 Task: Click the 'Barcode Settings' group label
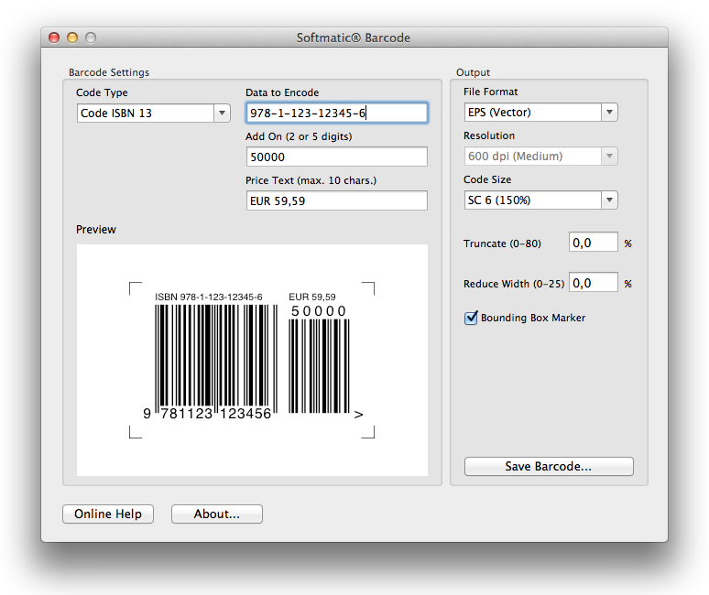109,72
